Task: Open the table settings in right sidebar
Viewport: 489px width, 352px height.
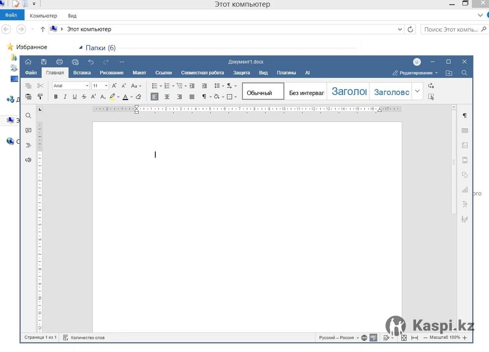Action: coord(465,131)
